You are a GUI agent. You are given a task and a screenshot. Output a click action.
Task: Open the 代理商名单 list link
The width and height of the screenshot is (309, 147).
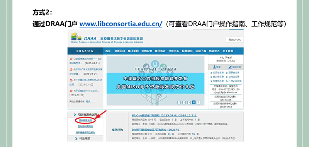click(x=218, y=81)
